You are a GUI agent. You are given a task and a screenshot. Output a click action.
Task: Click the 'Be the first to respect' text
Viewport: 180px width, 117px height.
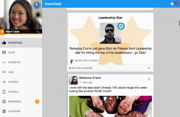(x=87, y=61)
